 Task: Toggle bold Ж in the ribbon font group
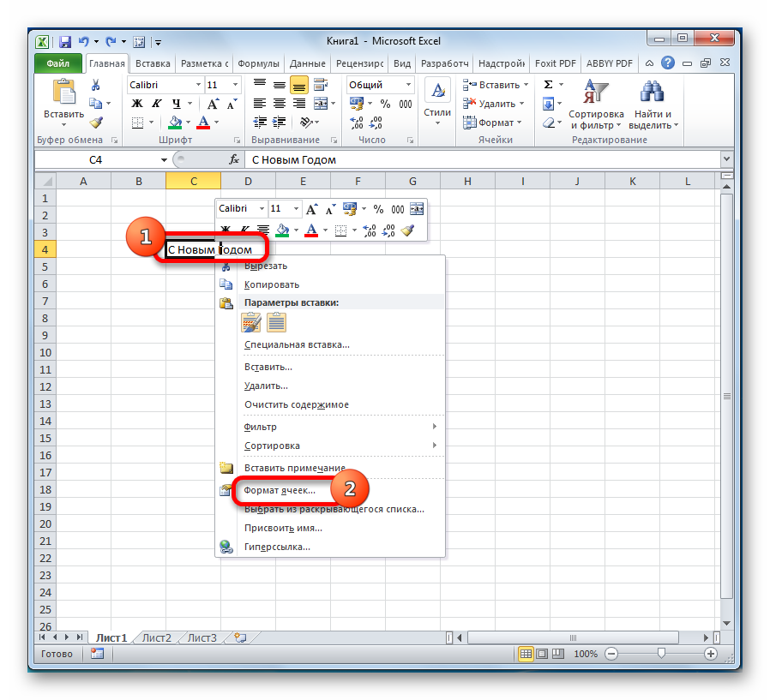[136, 104]
